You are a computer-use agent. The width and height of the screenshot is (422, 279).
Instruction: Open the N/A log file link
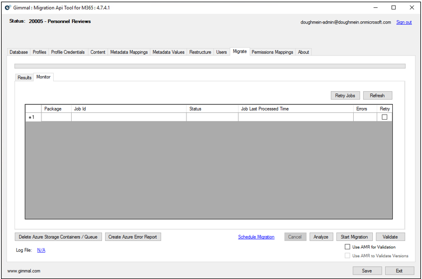click(x=41, y=250)
